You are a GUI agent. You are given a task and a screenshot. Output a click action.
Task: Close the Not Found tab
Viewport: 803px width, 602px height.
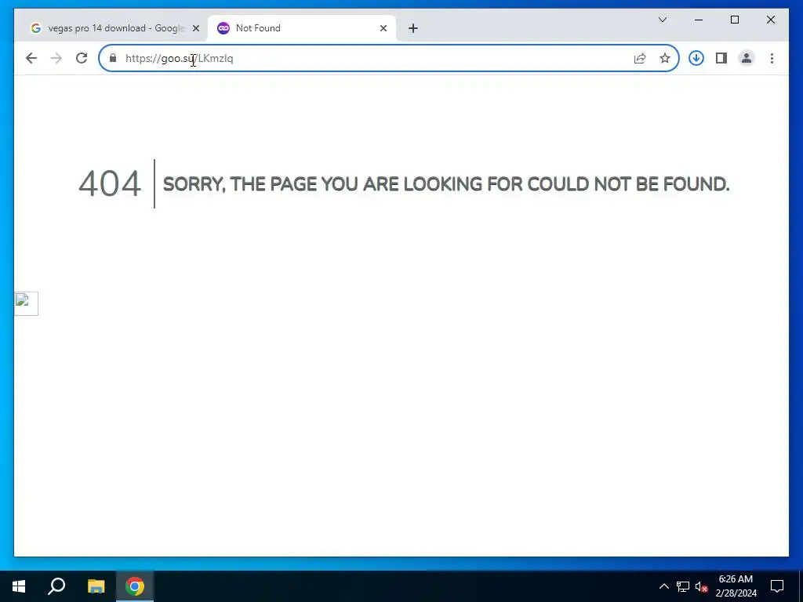point(383,28)
